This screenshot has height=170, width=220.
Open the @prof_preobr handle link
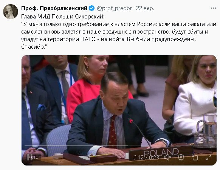(115, 8)
